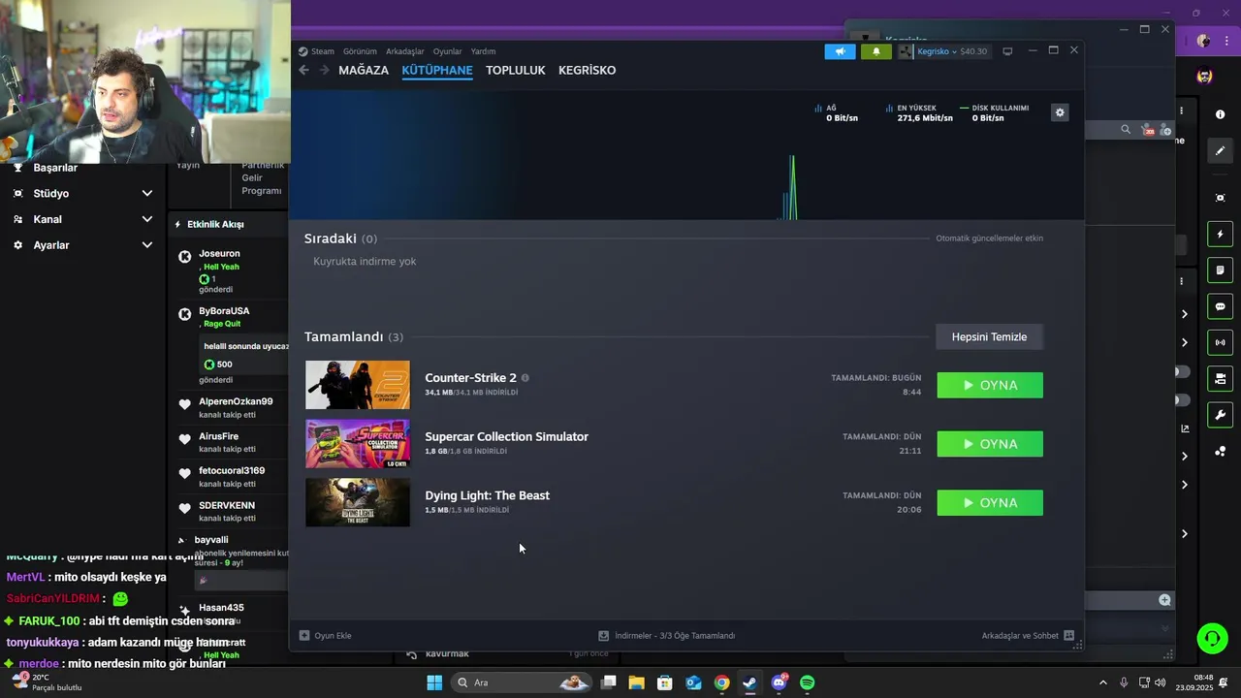Click the taskbar search box Ara
Image resolution: width=1241 pixels, height=698 pixels.
point(524,682)
